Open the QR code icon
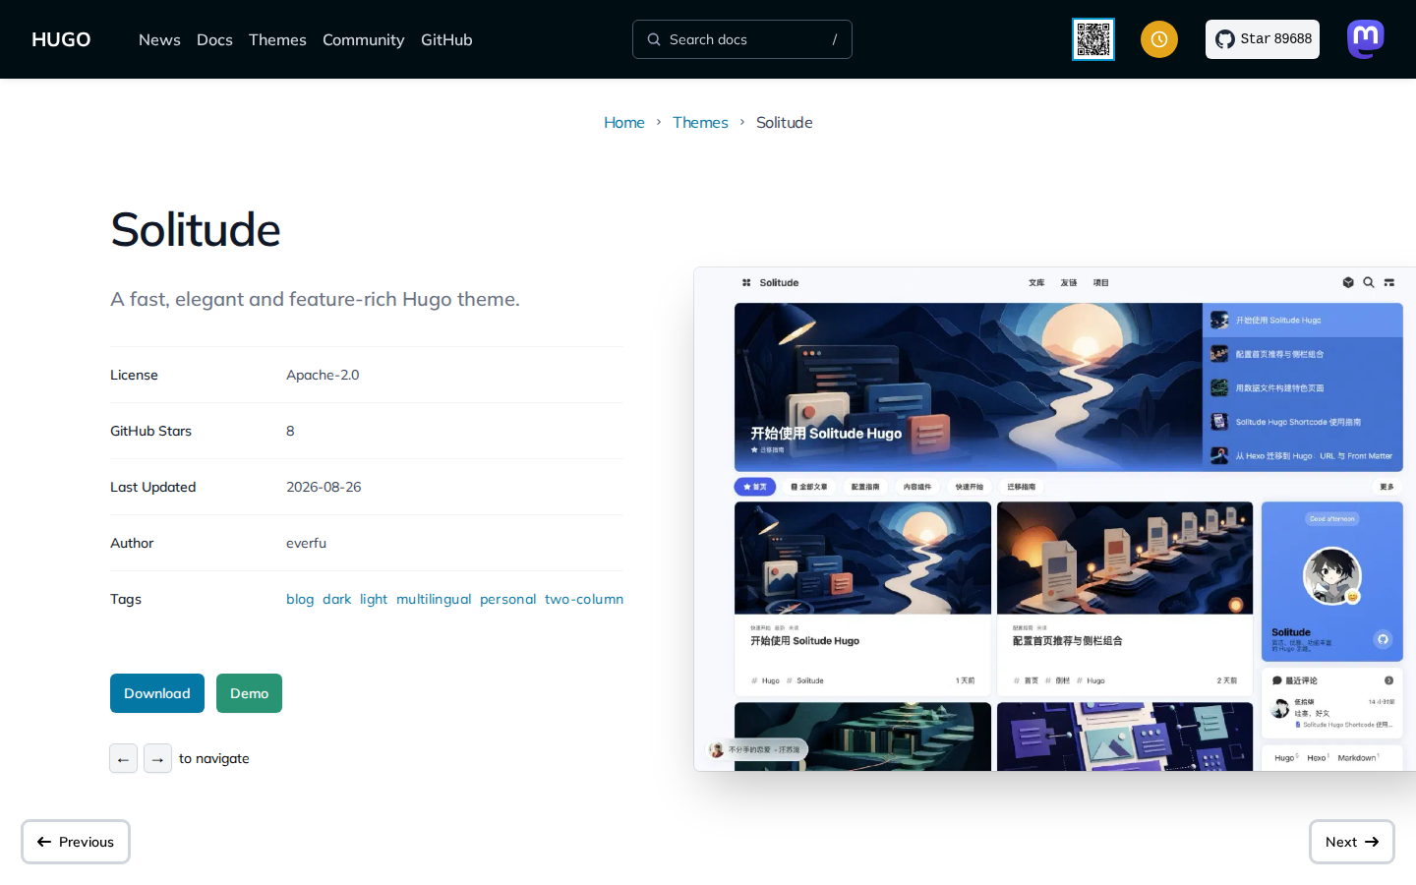Screen dimensions: 1416x885 click(x=1093, y=39)
